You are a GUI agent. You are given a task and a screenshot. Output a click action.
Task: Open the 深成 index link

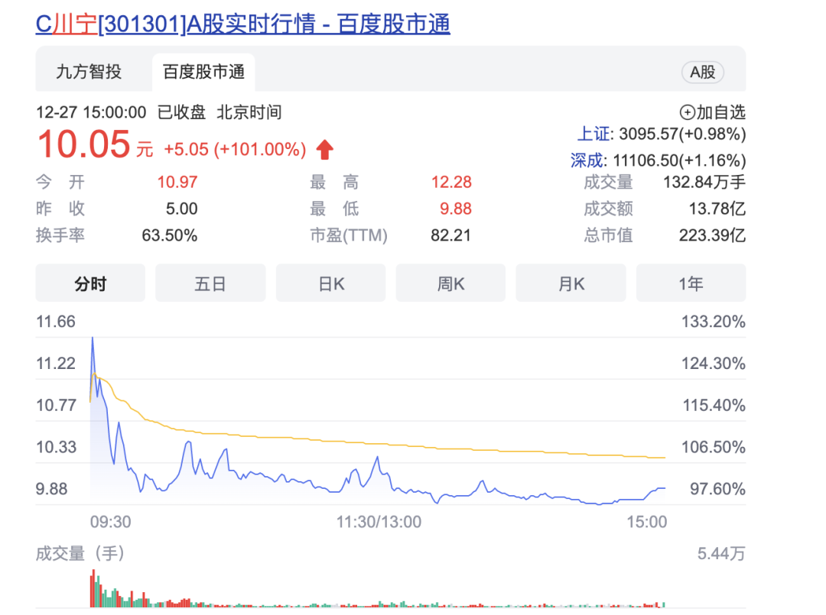pos(587,160)
